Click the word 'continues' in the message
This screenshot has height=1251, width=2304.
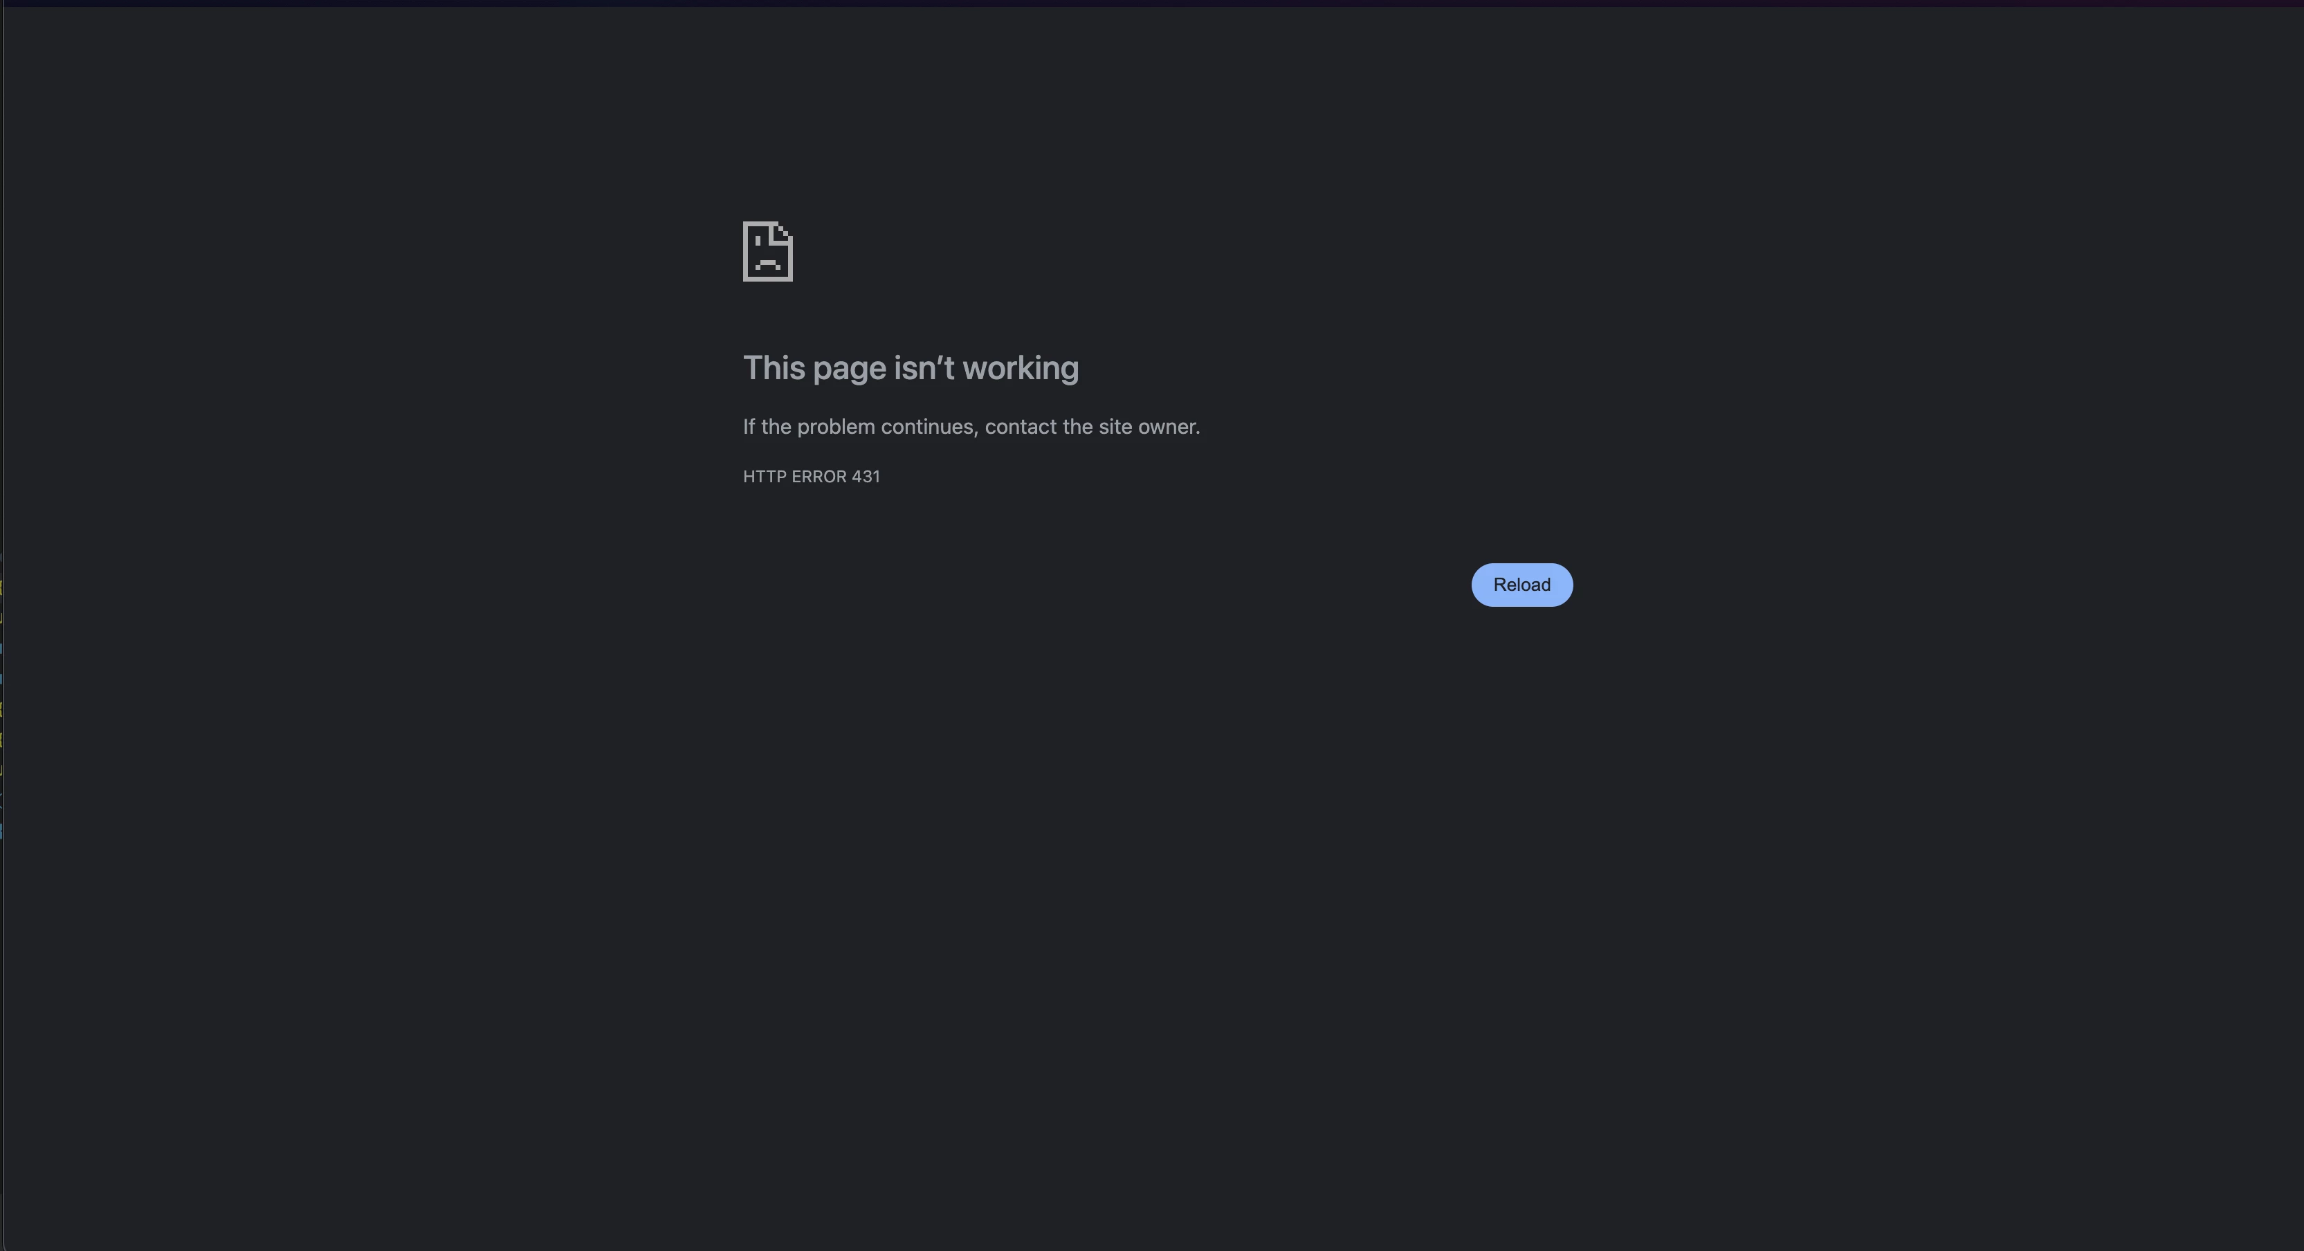coord(929,426)
